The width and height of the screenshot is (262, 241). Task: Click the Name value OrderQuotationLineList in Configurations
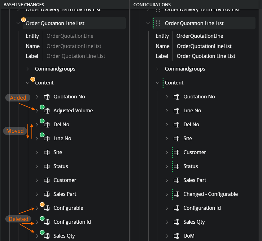pos(204,46)
